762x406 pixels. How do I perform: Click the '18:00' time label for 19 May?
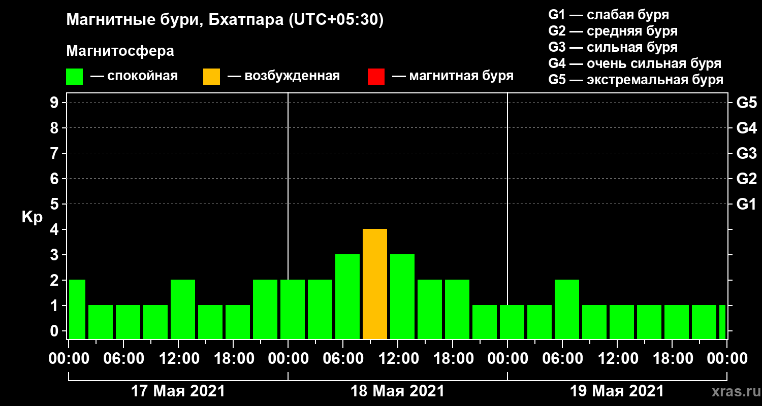pos(673,359)
